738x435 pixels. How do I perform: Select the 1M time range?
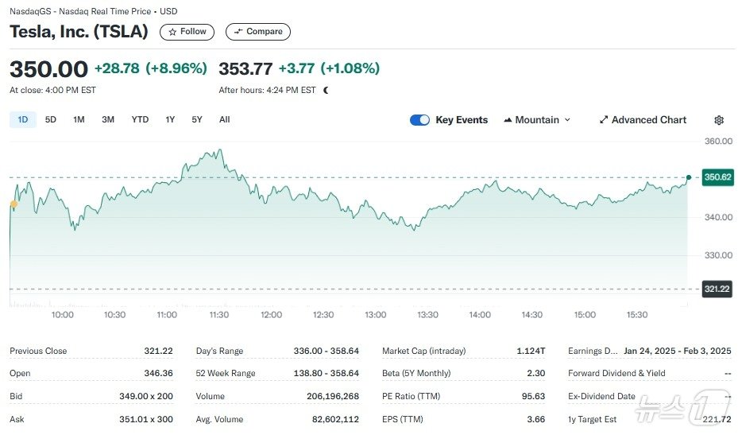(x=79, y=120)
